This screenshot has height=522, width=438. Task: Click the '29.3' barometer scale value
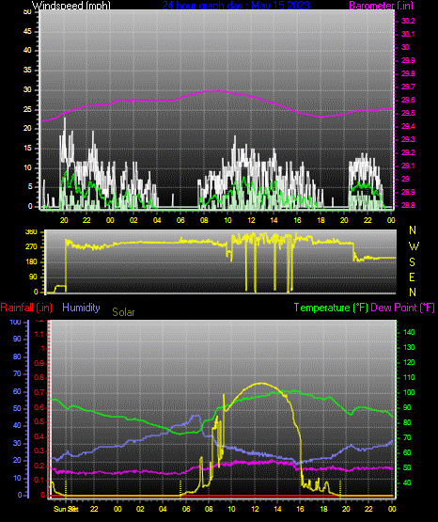pyautogui.click(x=408, y=139)
